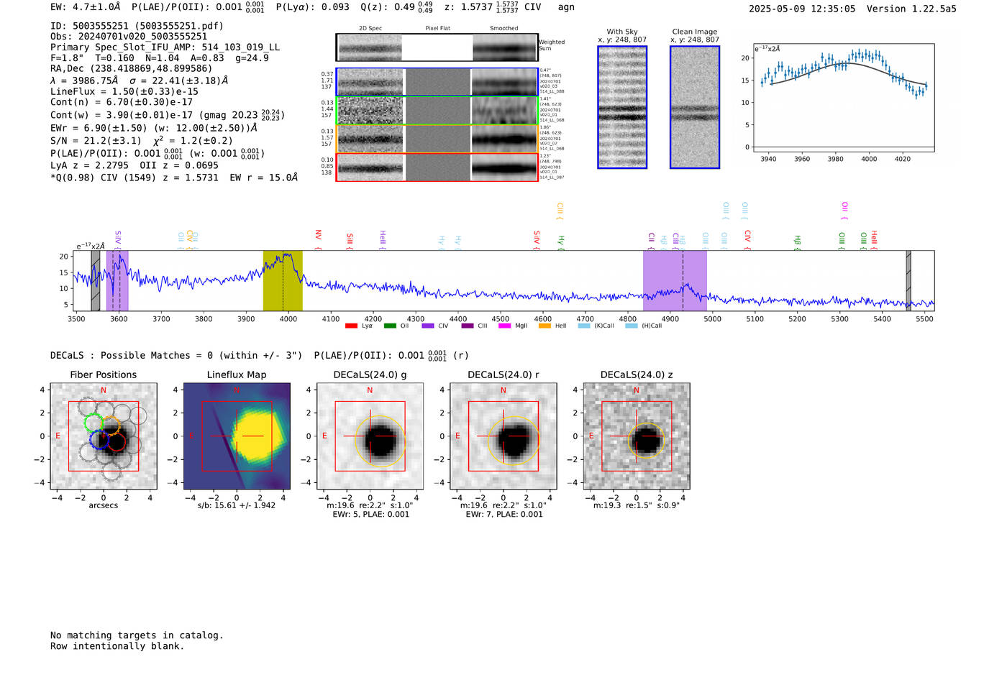The height and width of the screenshot is (685, 1007).
Task: Open the Lineflux Map image
Action: tap(237, 436)
